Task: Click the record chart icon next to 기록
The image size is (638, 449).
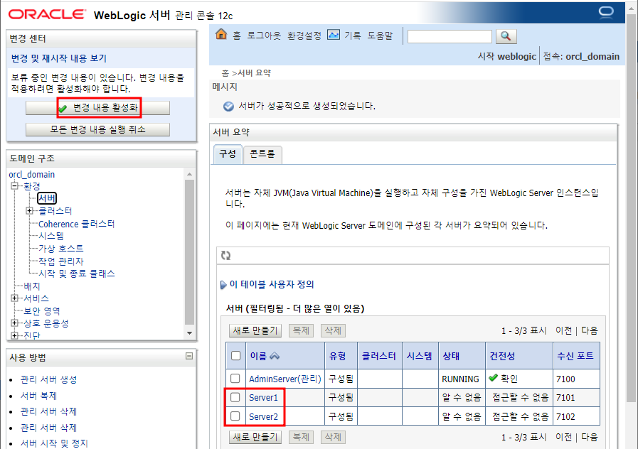Action: click(334, 35)
